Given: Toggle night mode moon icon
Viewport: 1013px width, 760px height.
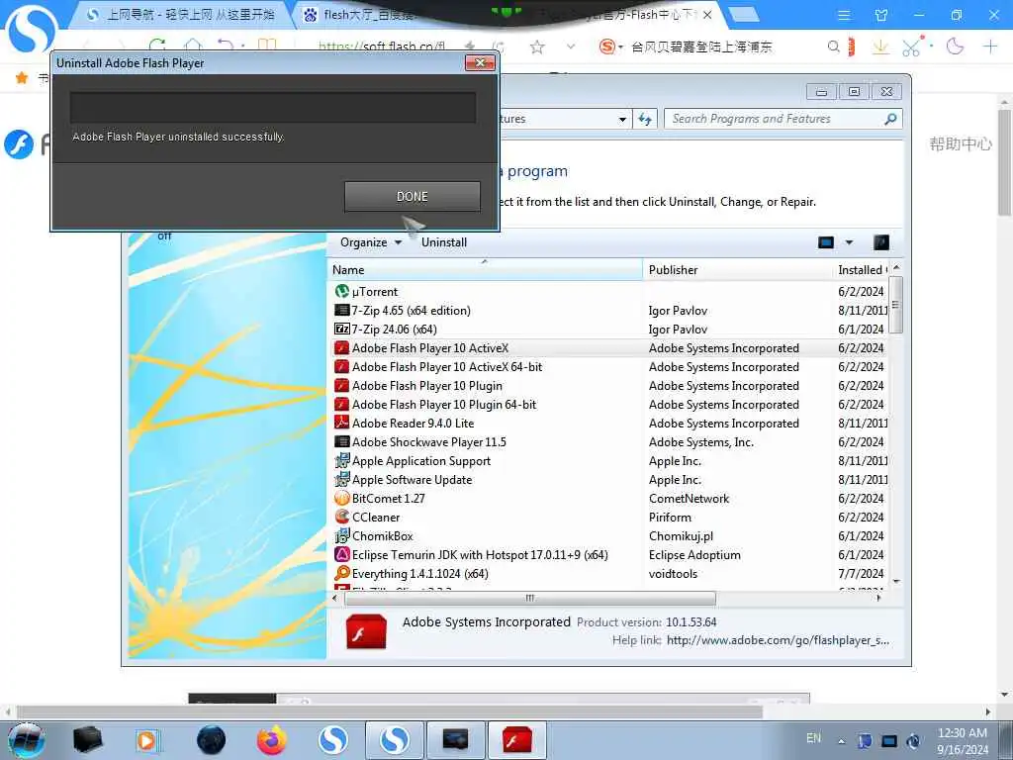Looking at the screenshot, I should click(x=955, y=47).
